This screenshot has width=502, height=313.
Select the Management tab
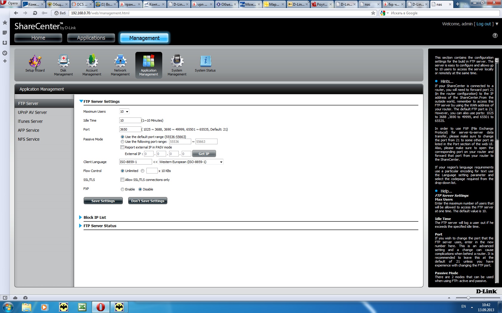144,38
